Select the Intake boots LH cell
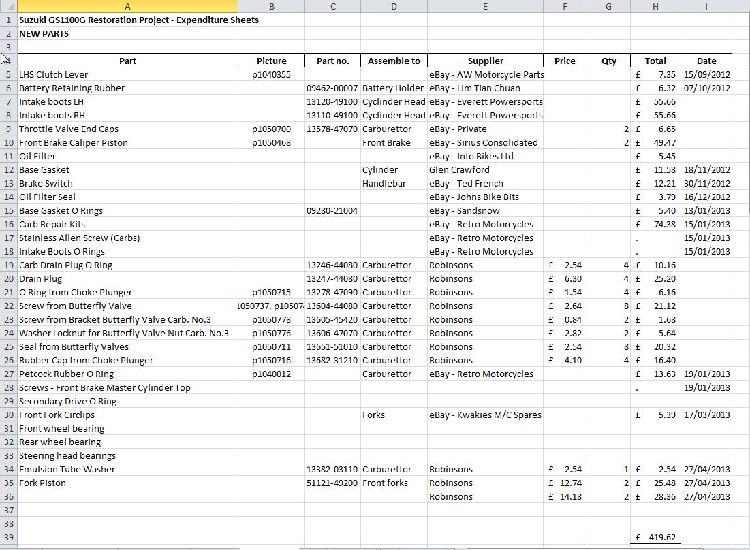 tap(127, 102)
